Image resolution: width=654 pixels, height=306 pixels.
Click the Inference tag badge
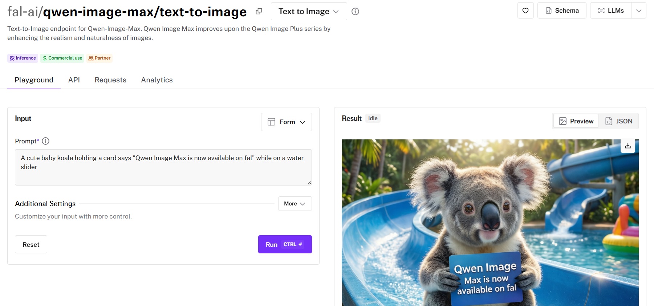point(23,58)
